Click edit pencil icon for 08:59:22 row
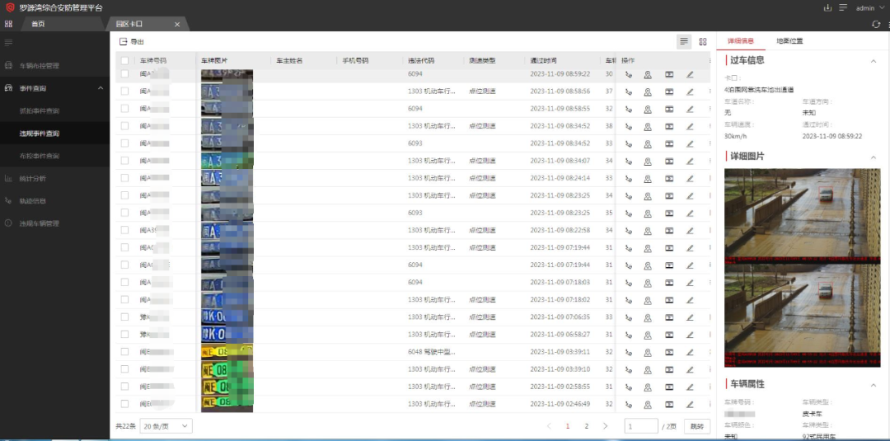This screenshot has width=890, height=441. 690,74
